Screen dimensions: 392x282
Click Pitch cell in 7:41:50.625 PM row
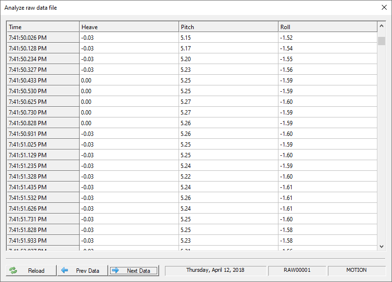(x=229, y=101)
